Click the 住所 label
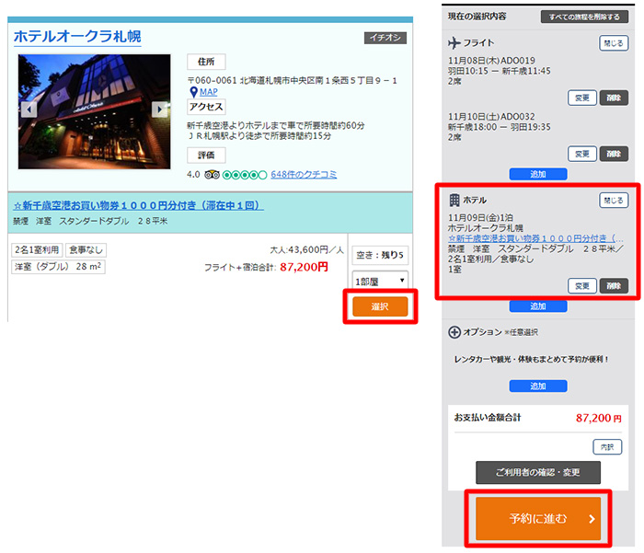This screenshot has height=553, width=644. (206, 62)
